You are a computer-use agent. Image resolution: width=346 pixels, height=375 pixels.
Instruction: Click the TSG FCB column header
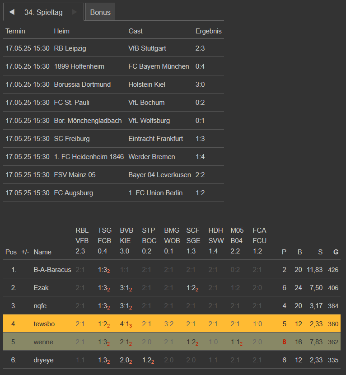coord(104,241)
